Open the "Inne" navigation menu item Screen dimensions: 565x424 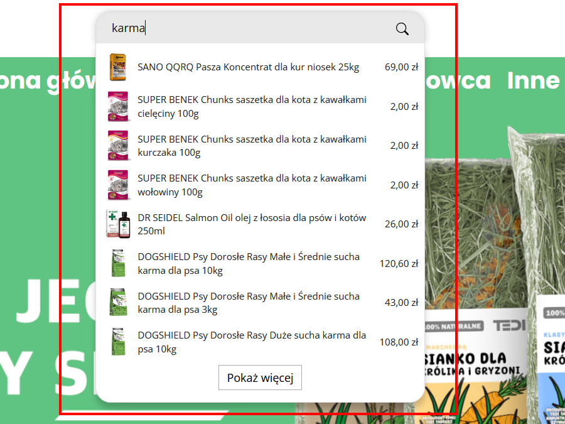click(533, 80)
